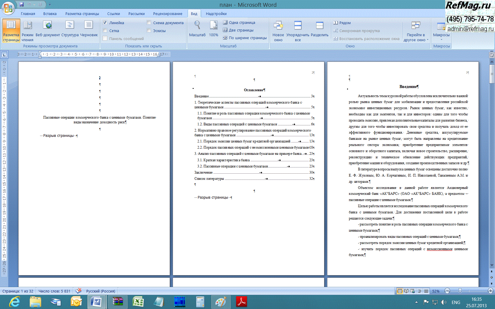Click По ширине страницы button
Viewport: 495px width, 309px height.
pyautogui.click(x=245, y=38)
